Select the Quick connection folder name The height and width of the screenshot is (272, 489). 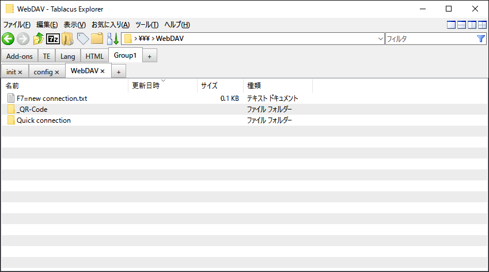pyautogui.click(x=44, y=120)
